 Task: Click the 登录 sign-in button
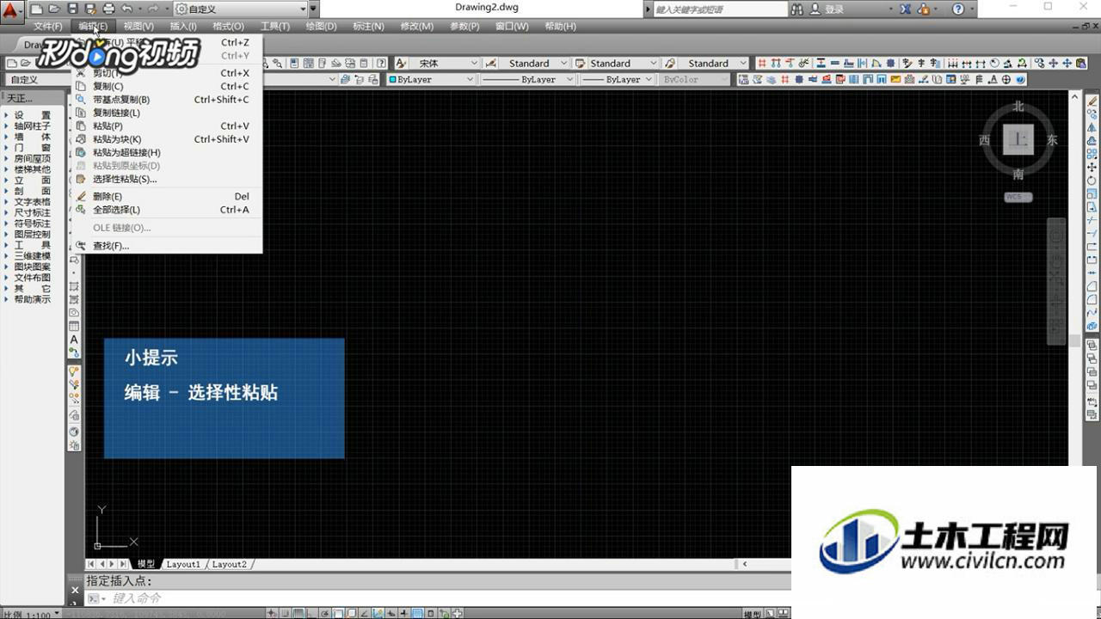tap(834, 9)
